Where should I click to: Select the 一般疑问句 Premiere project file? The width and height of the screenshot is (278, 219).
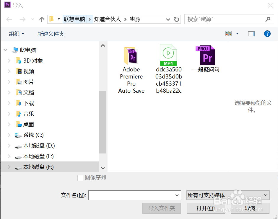pos(206,55)
